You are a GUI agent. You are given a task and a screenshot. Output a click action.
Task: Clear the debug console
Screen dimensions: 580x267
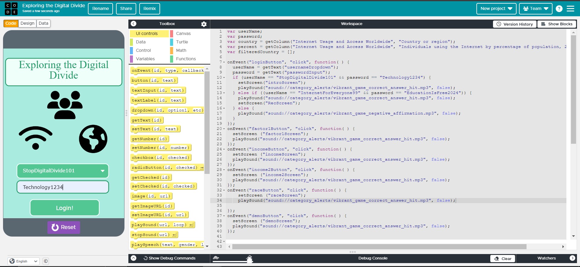tap(503, 259)
